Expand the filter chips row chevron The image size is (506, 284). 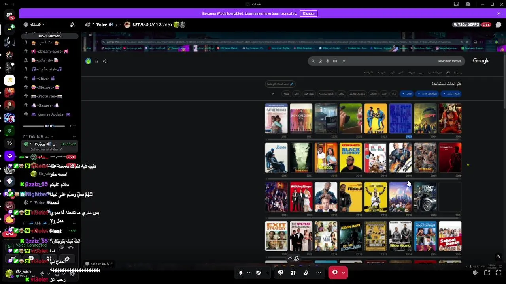click(x=272, y=94)
